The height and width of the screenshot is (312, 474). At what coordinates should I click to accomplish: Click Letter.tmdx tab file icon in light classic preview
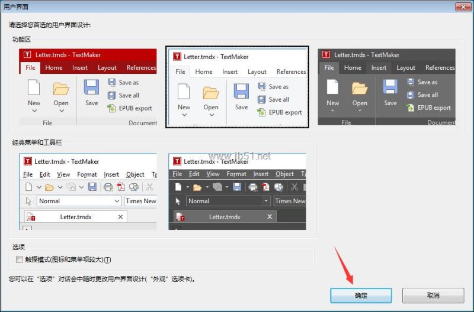tap(31, 217)
